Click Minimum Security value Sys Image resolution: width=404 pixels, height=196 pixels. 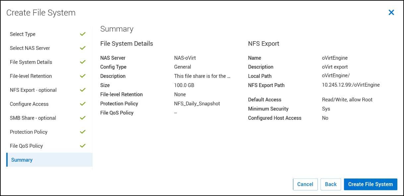pos(326,109)
